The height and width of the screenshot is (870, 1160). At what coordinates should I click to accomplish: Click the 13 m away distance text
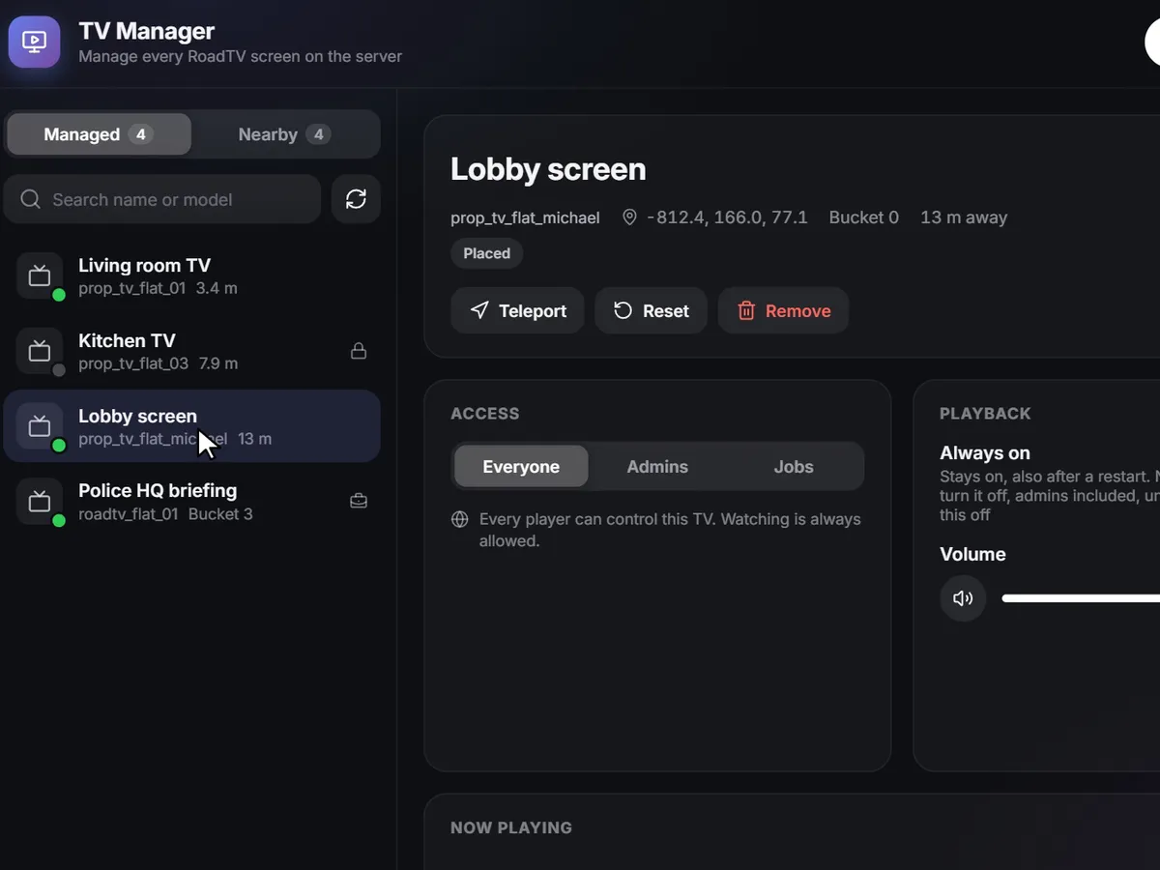tap(964, 217)
